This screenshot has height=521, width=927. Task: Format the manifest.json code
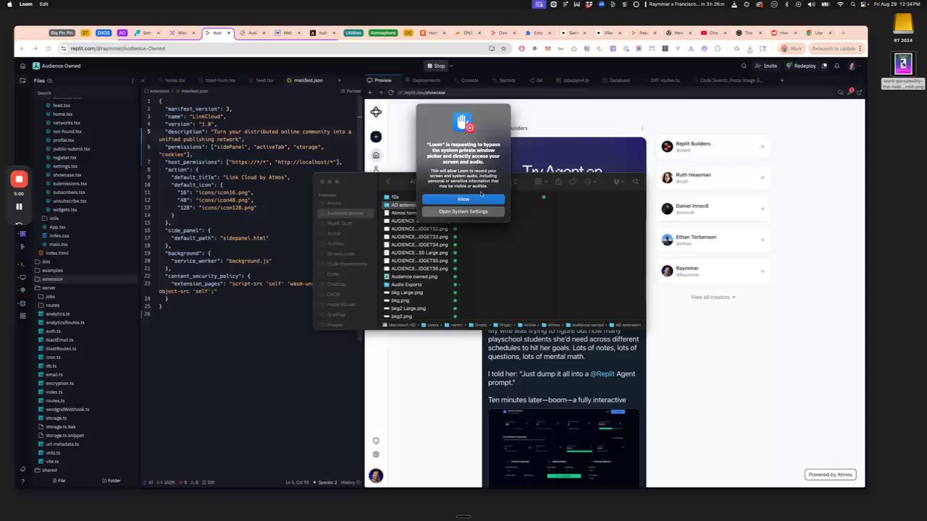(x=353, y=91)
